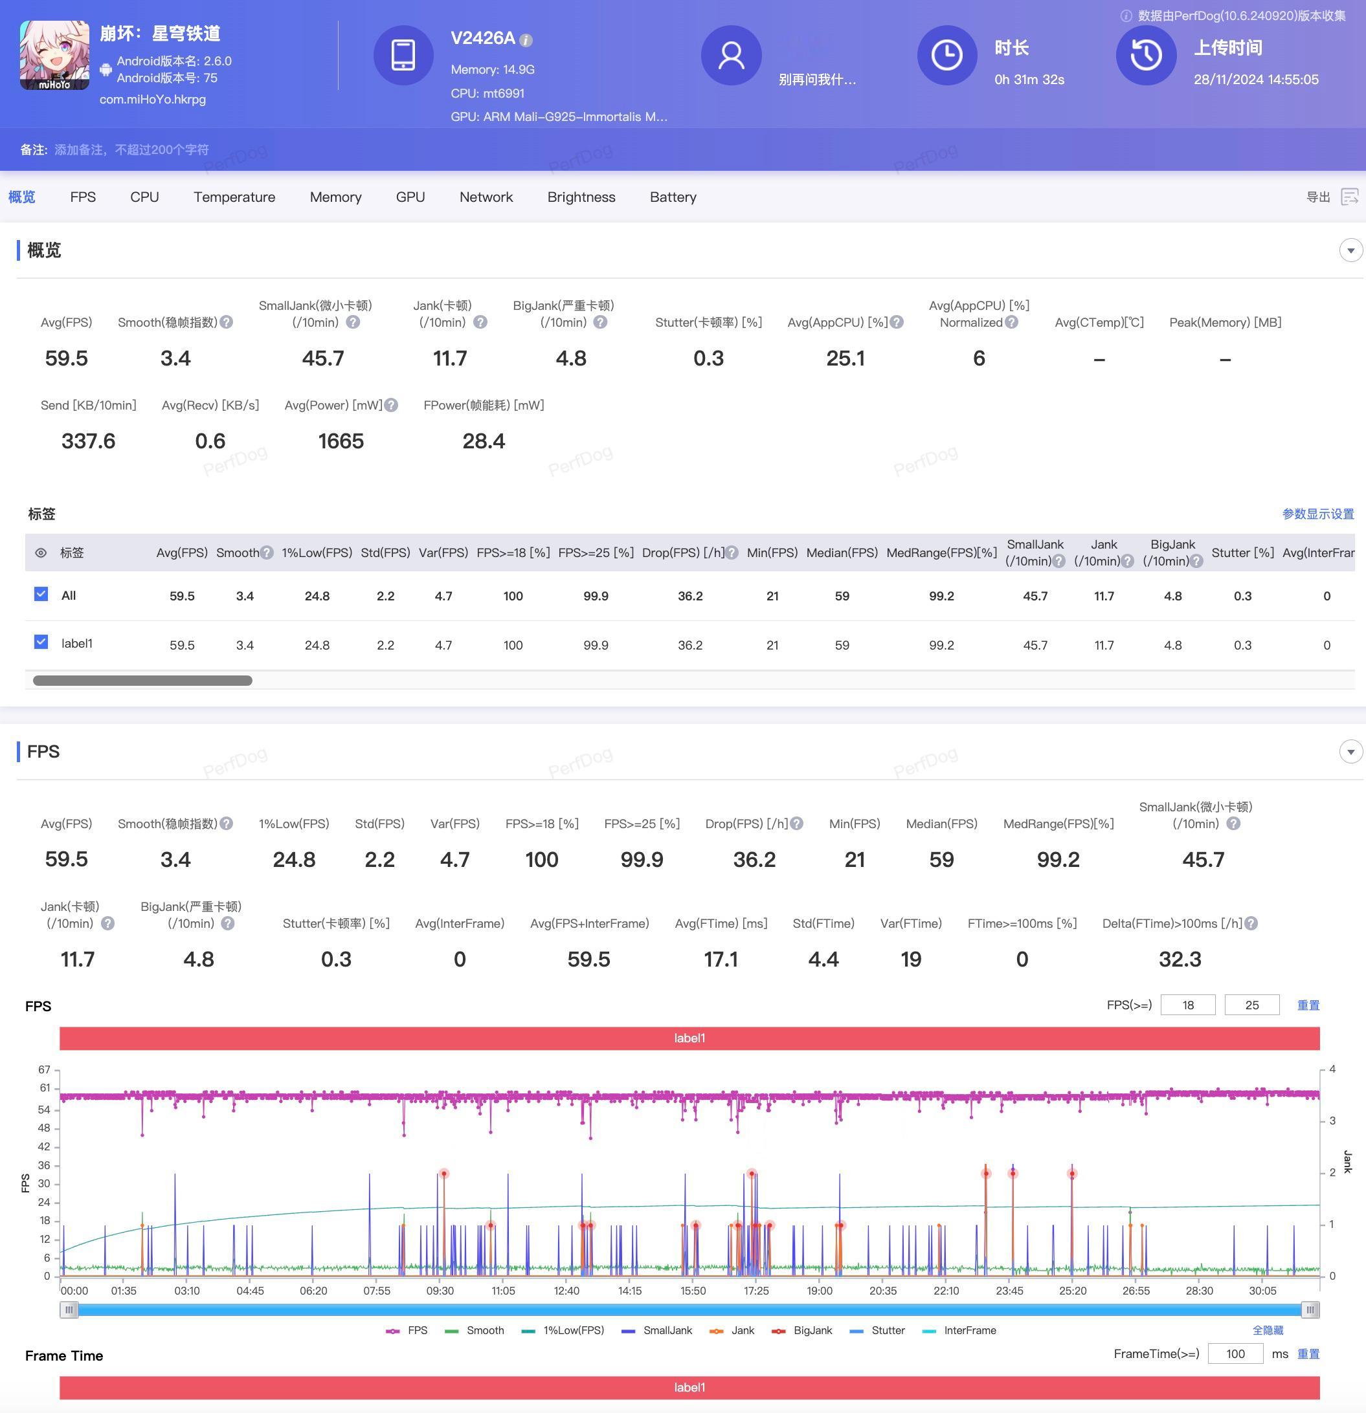This screenshot has width=1366, height=1413.
Task: Click the Honkai Star Rail game icon
Action: (x=55, y=56)
